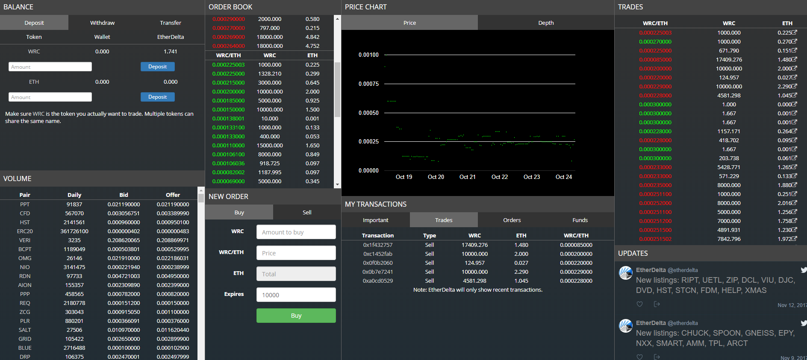This screenshot has height=360, width=807.
Task: Focus the 'Amount to buy' field
Action: point(296,232)
